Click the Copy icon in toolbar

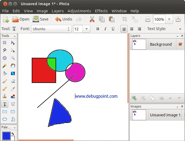tap(102, 19)
